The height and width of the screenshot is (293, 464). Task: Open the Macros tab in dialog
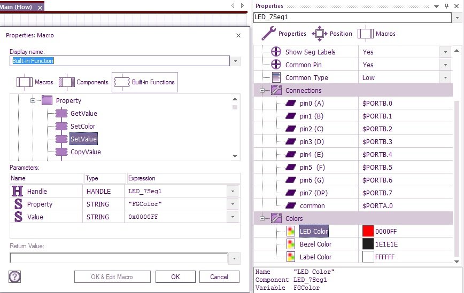(x=35, y=82)
